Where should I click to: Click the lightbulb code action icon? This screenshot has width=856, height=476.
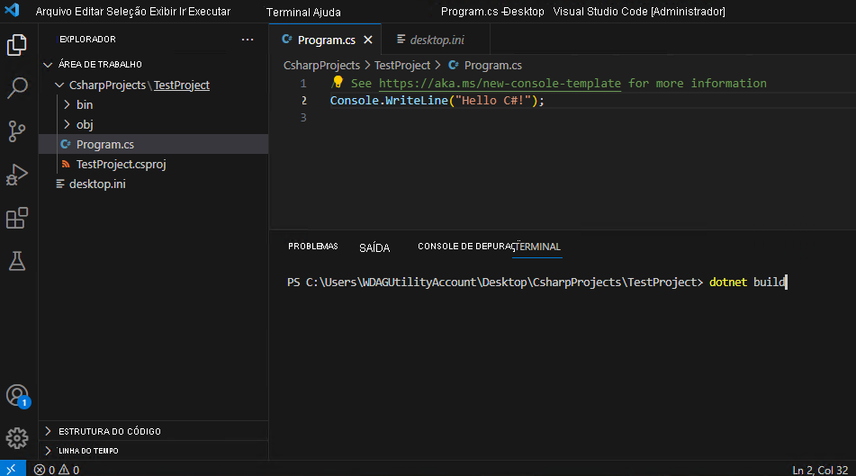coord(338,82)
